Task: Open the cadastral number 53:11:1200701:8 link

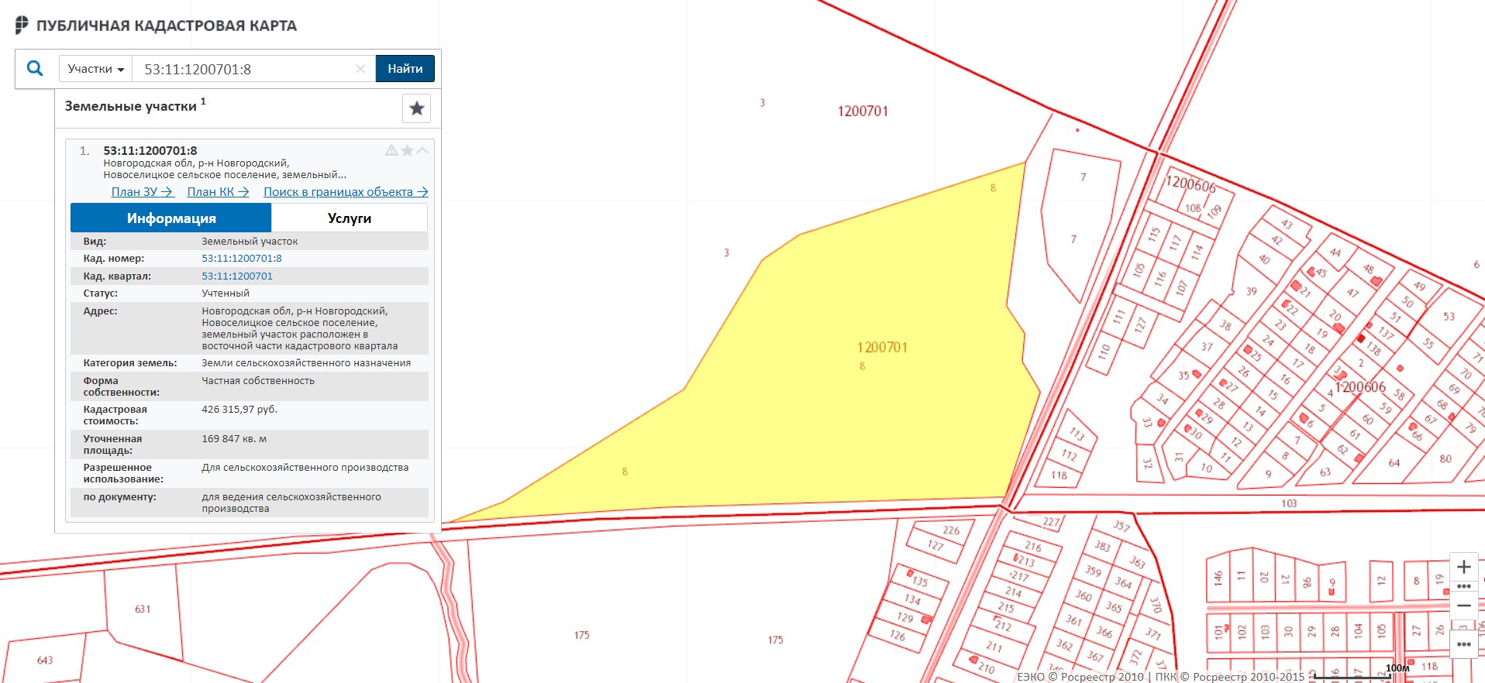Action: [x=242, y=259]
